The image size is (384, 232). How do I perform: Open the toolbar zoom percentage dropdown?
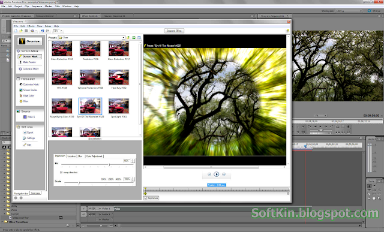point(61,31)
